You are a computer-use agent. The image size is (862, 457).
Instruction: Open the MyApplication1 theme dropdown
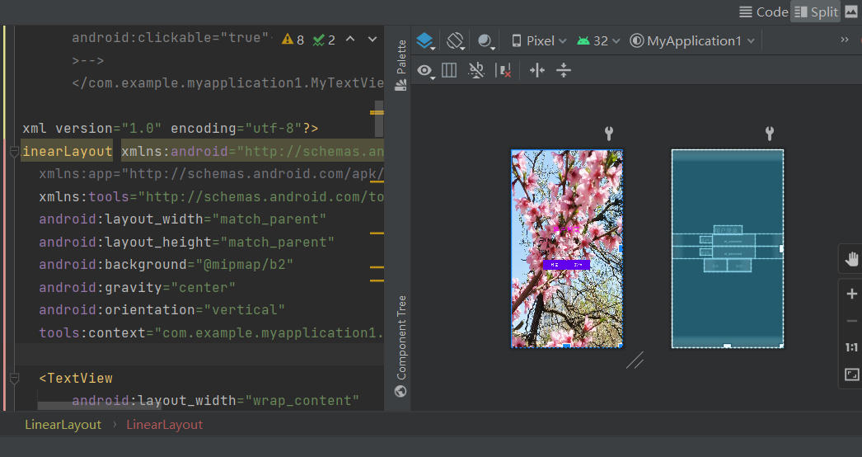coord(692,40)
